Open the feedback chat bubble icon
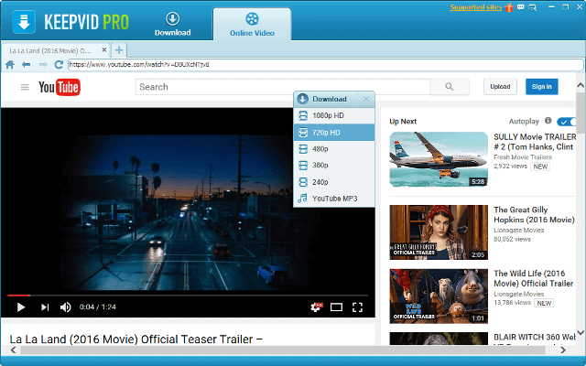The width and height of the screenshot is (586, 366). click(521, 7)
